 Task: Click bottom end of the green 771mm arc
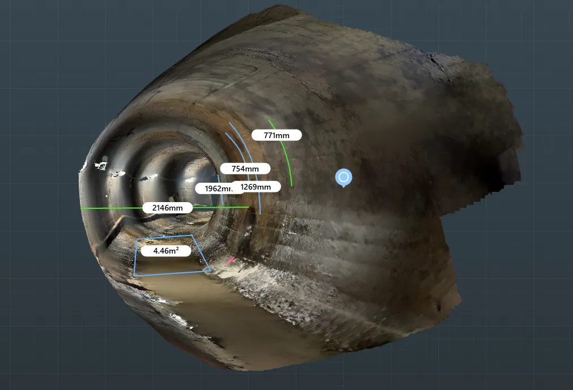292,186
